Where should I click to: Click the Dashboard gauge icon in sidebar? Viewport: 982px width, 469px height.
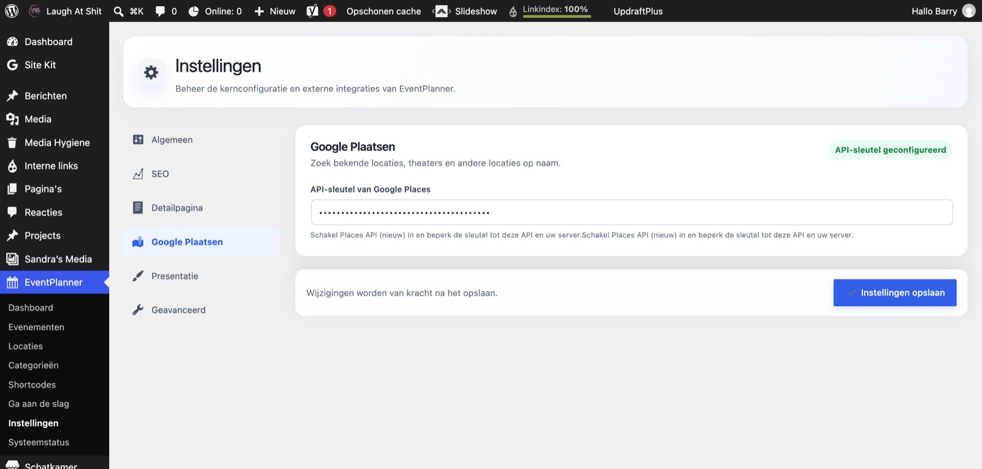pyautogui.click(x=12, y=42)
